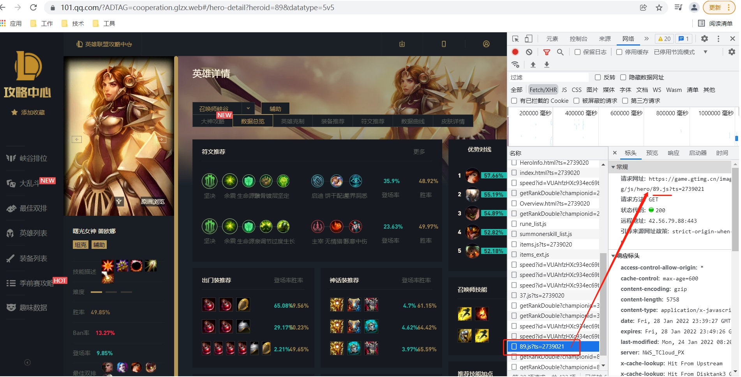741x377 pixels.
Task: Enable the 停用缓存 checkbox
Action: (619, 52)
